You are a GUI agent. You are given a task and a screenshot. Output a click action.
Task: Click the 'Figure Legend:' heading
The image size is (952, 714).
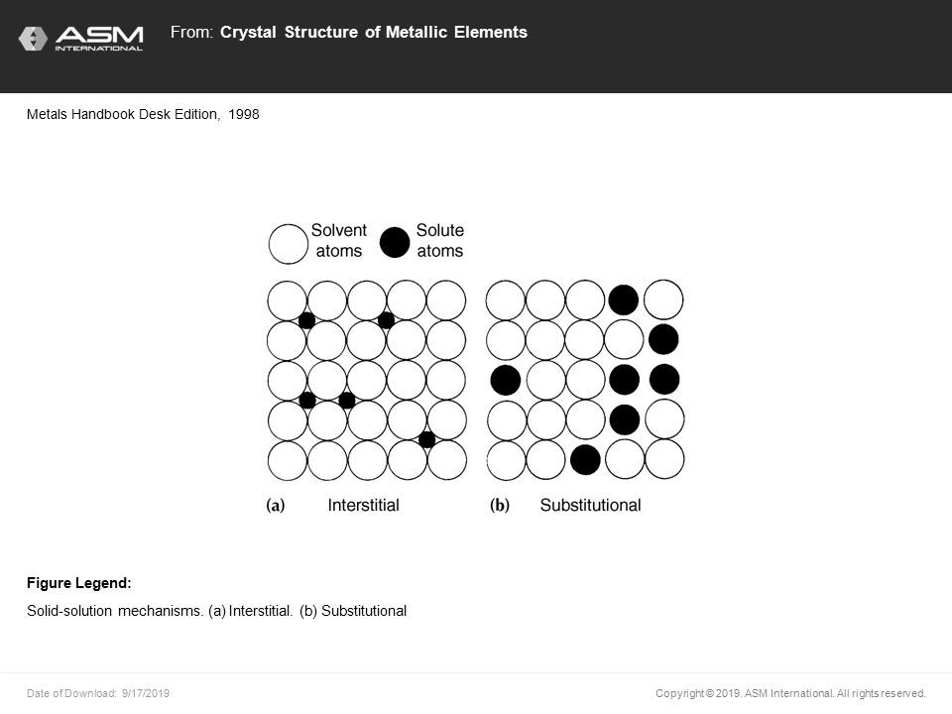[79, 583]
